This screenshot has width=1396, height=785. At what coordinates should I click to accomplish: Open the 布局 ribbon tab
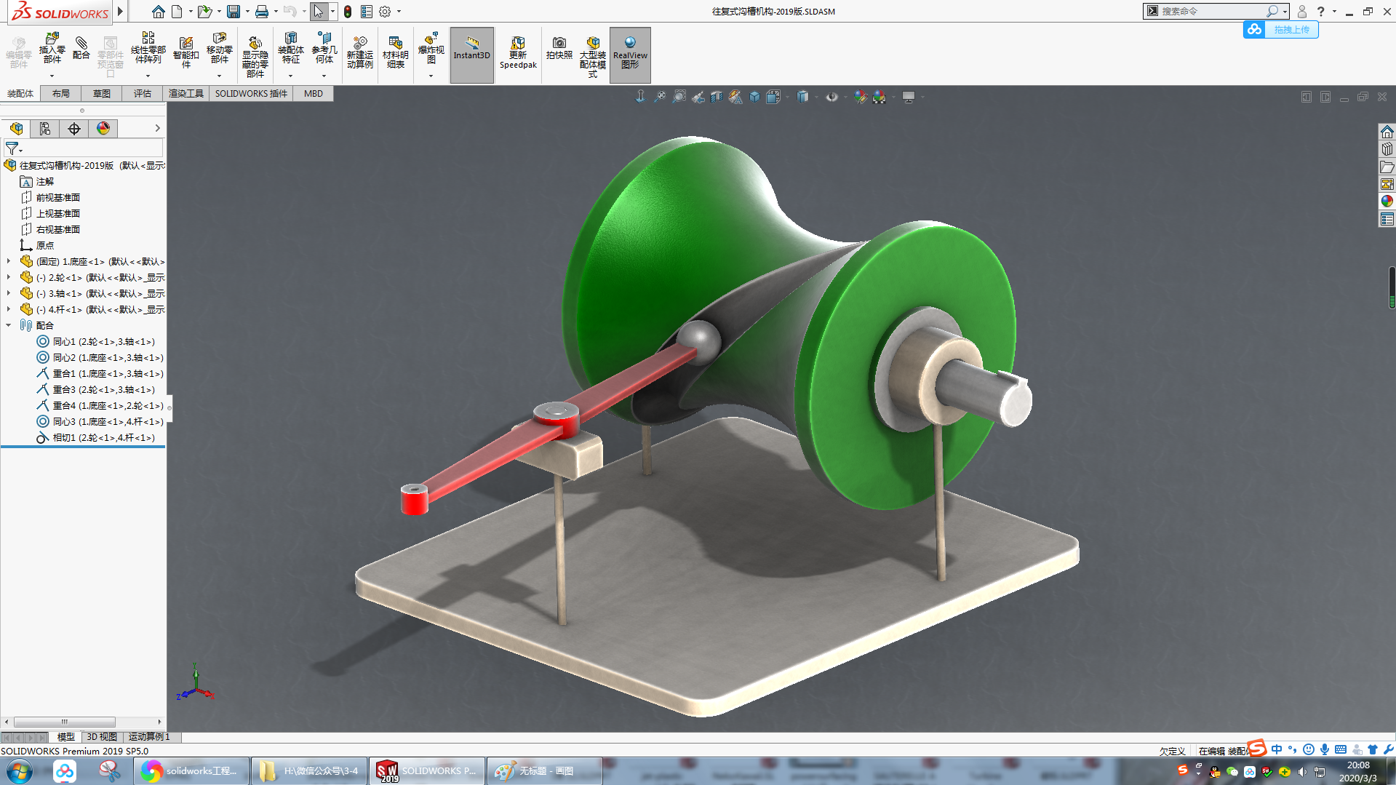[61, 94]
